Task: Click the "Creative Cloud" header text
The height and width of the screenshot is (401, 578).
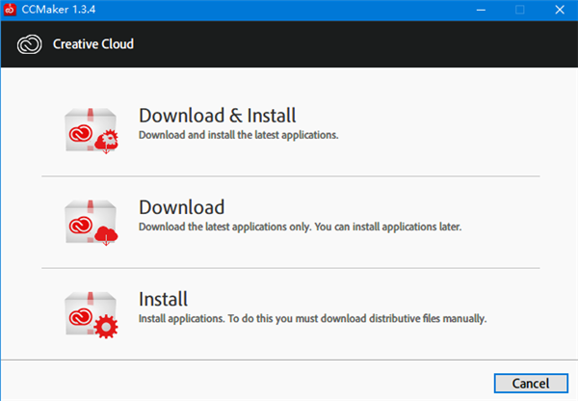Action: coord(93,44)
